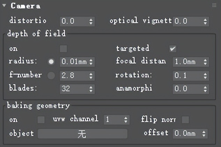Click the f-number value field
The height and width of the screenshot is (147, 221).
pos(73,75)
